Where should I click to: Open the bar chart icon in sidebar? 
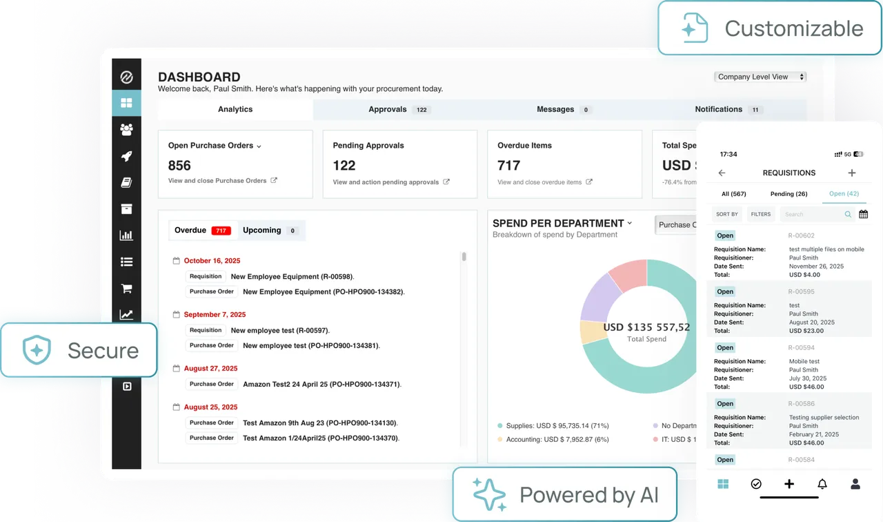coord(126,235)
